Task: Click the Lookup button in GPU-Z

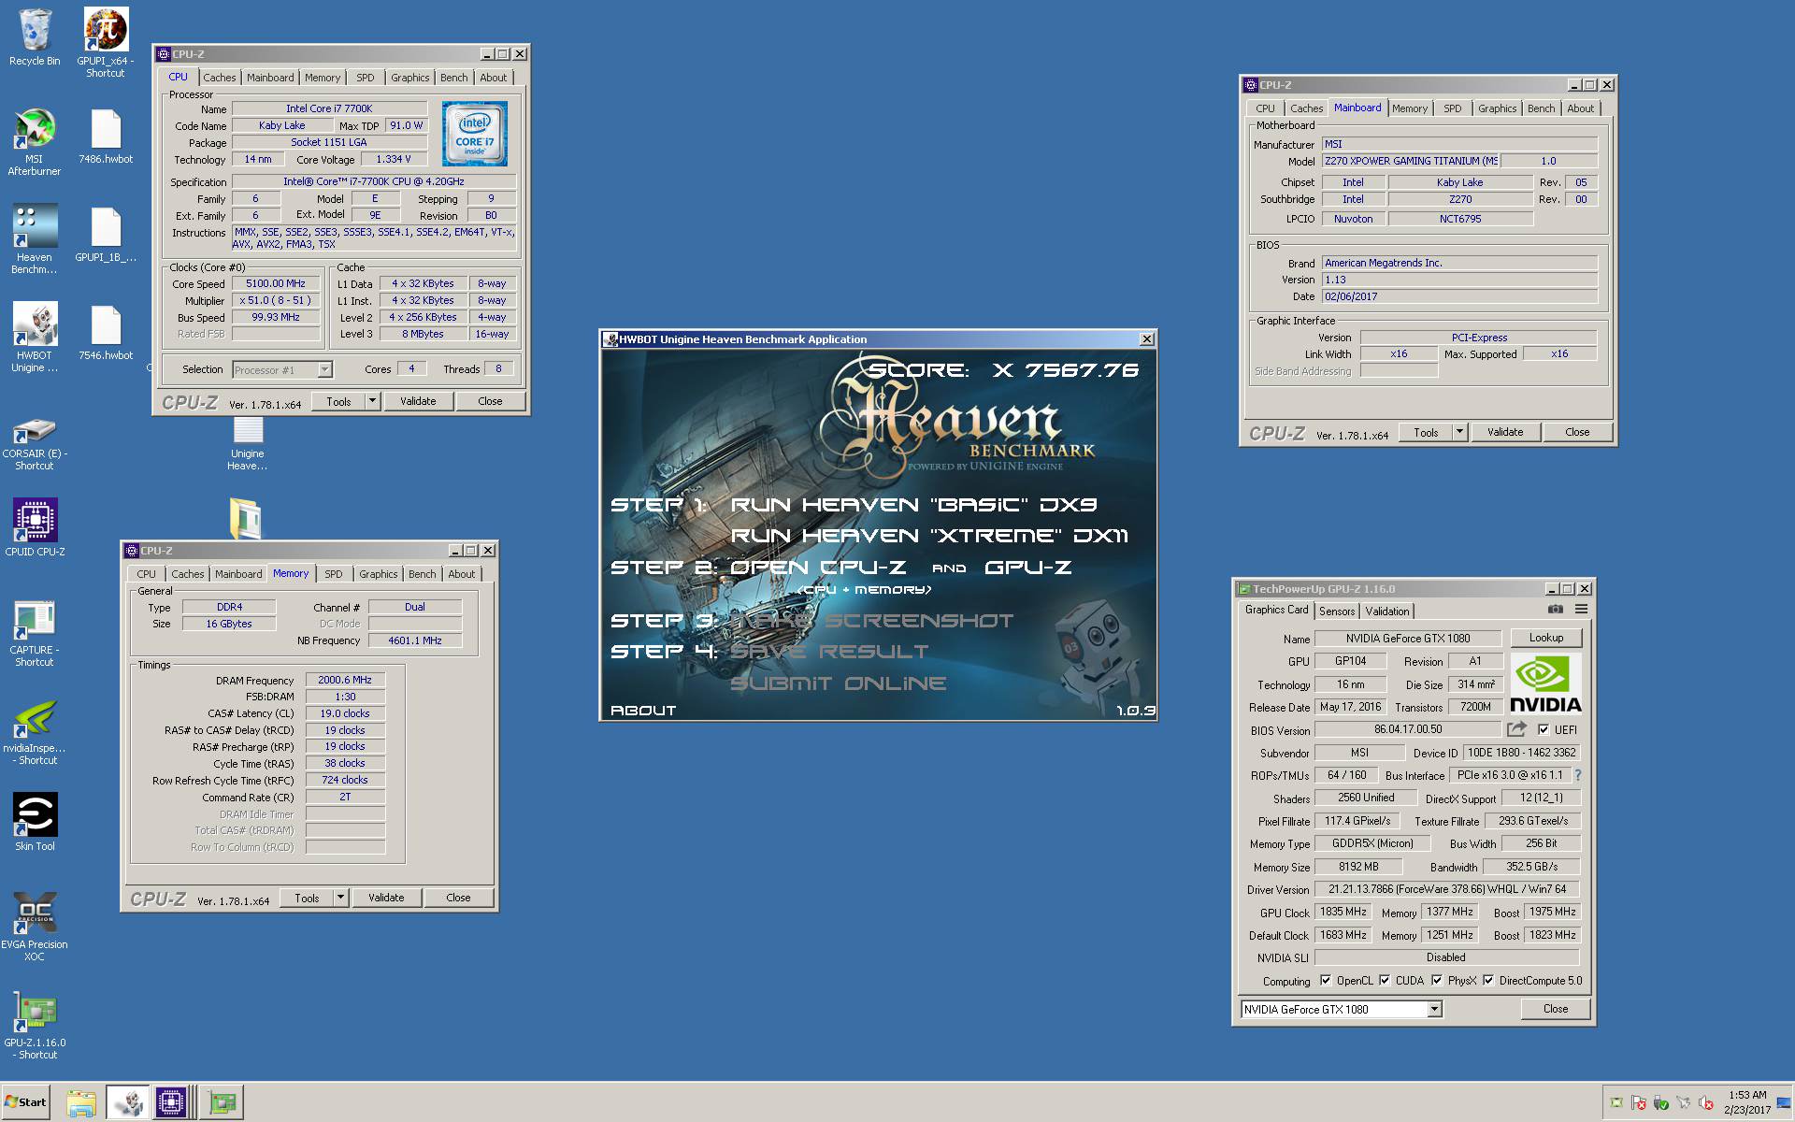Action: click(x=1546, y=638)
